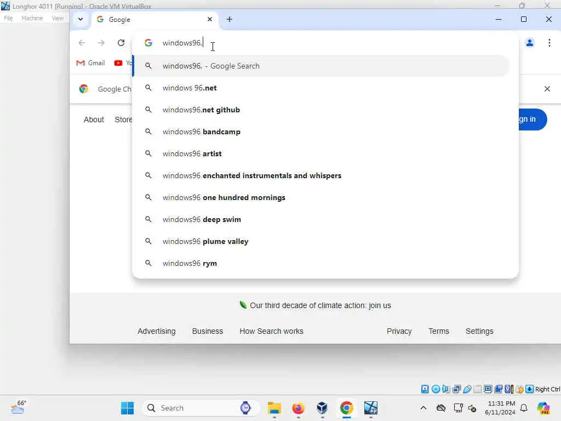Open 'How Search works' footer link

271,331
